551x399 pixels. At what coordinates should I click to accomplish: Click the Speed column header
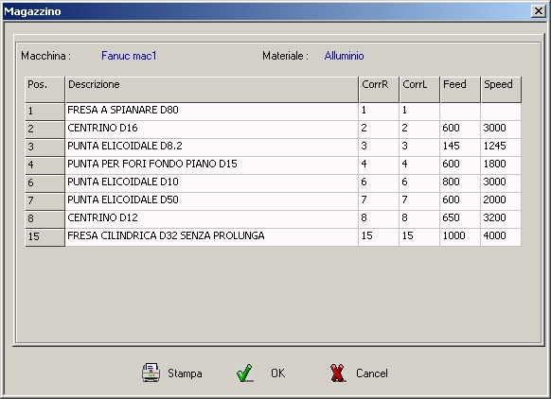click(x=501, y=90)
